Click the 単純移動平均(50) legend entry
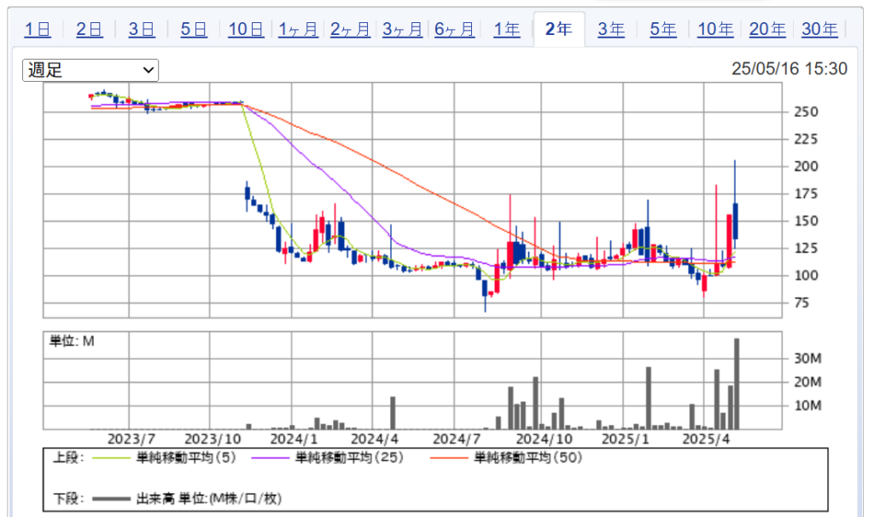Image resolution: width=874 pixels, height=517 pixels. (527, 458)
